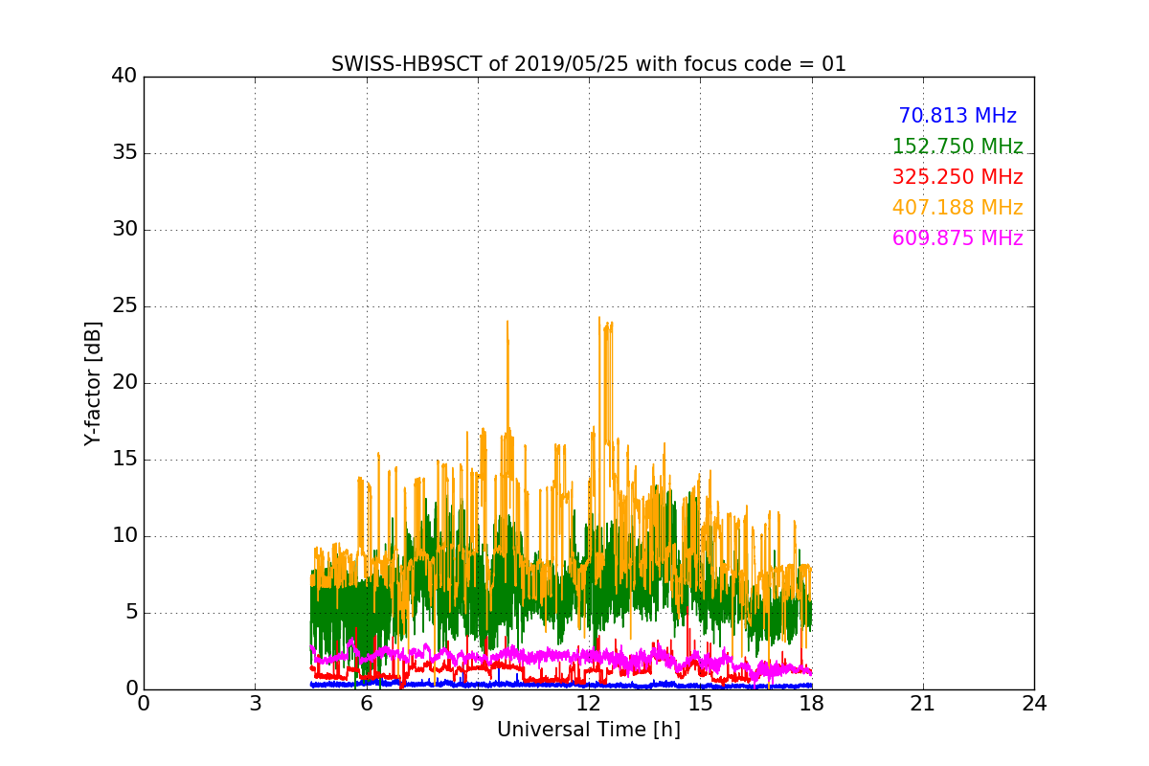Click the y-axis tick label 40

click(x=124, y=77)
